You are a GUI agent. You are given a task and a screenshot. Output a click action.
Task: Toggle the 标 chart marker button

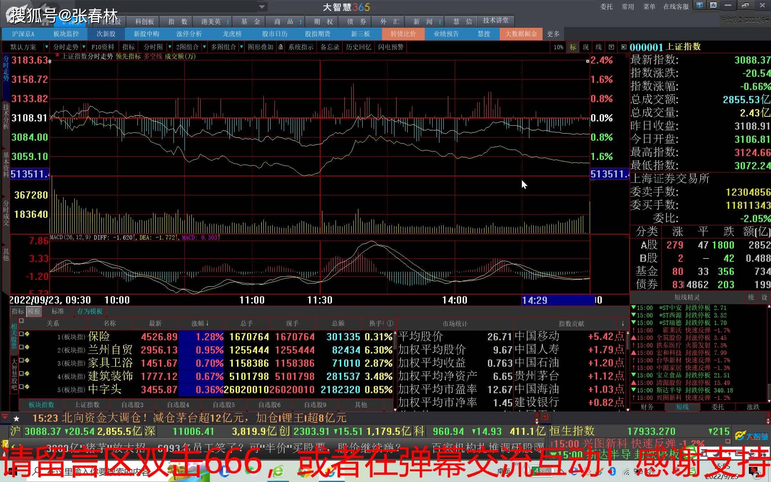click(x=573, y=47)
